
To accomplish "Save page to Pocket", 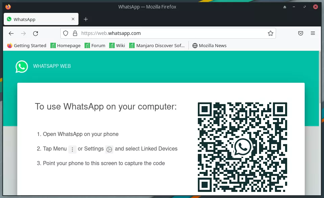I will point(301,33).
